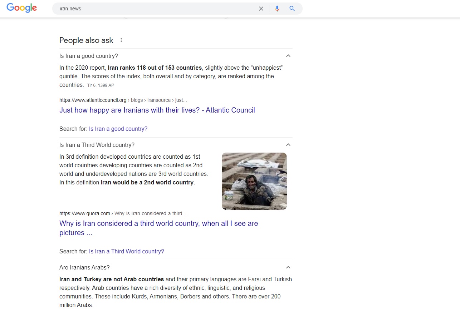The image size is (460, 312).
Task: Click the atlanticcouncil.org URL breadcrumb
Action: pos(123,100)
